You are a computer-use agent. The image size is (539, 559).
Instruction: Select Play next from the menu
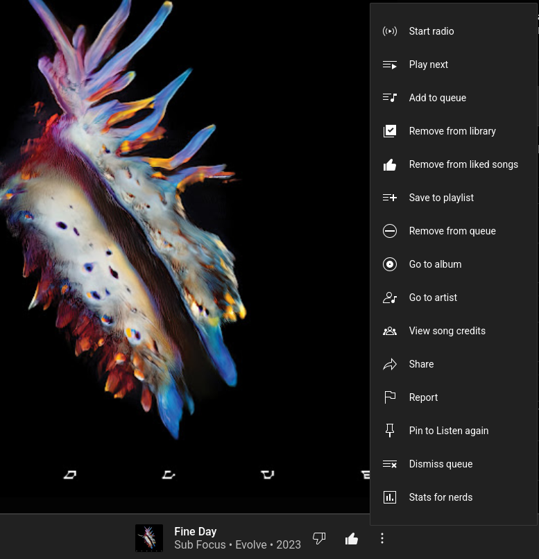click(x=428, y=64)
